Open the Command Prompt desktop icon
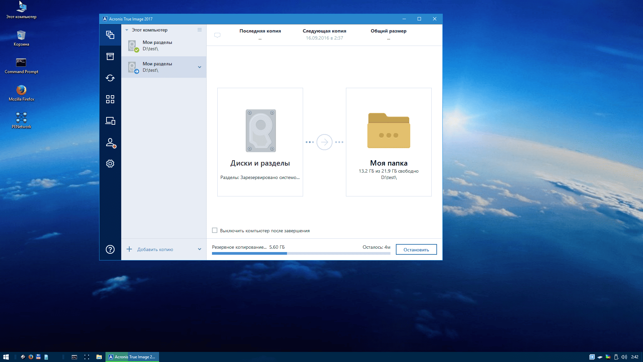Image resolution: width=643 pixels, height=362 pixels. pos(21,66)
